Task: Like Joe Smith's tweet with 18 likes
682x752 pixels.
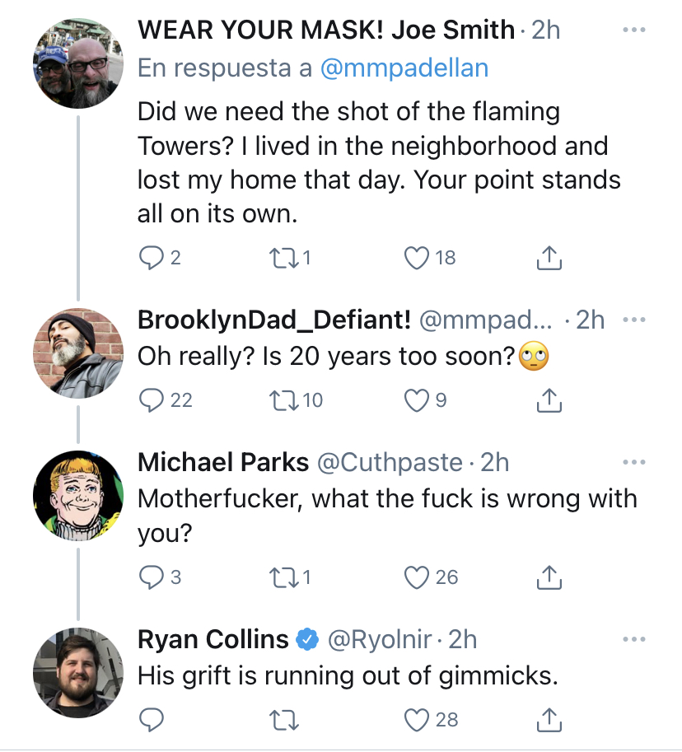Action: [418, 259]
